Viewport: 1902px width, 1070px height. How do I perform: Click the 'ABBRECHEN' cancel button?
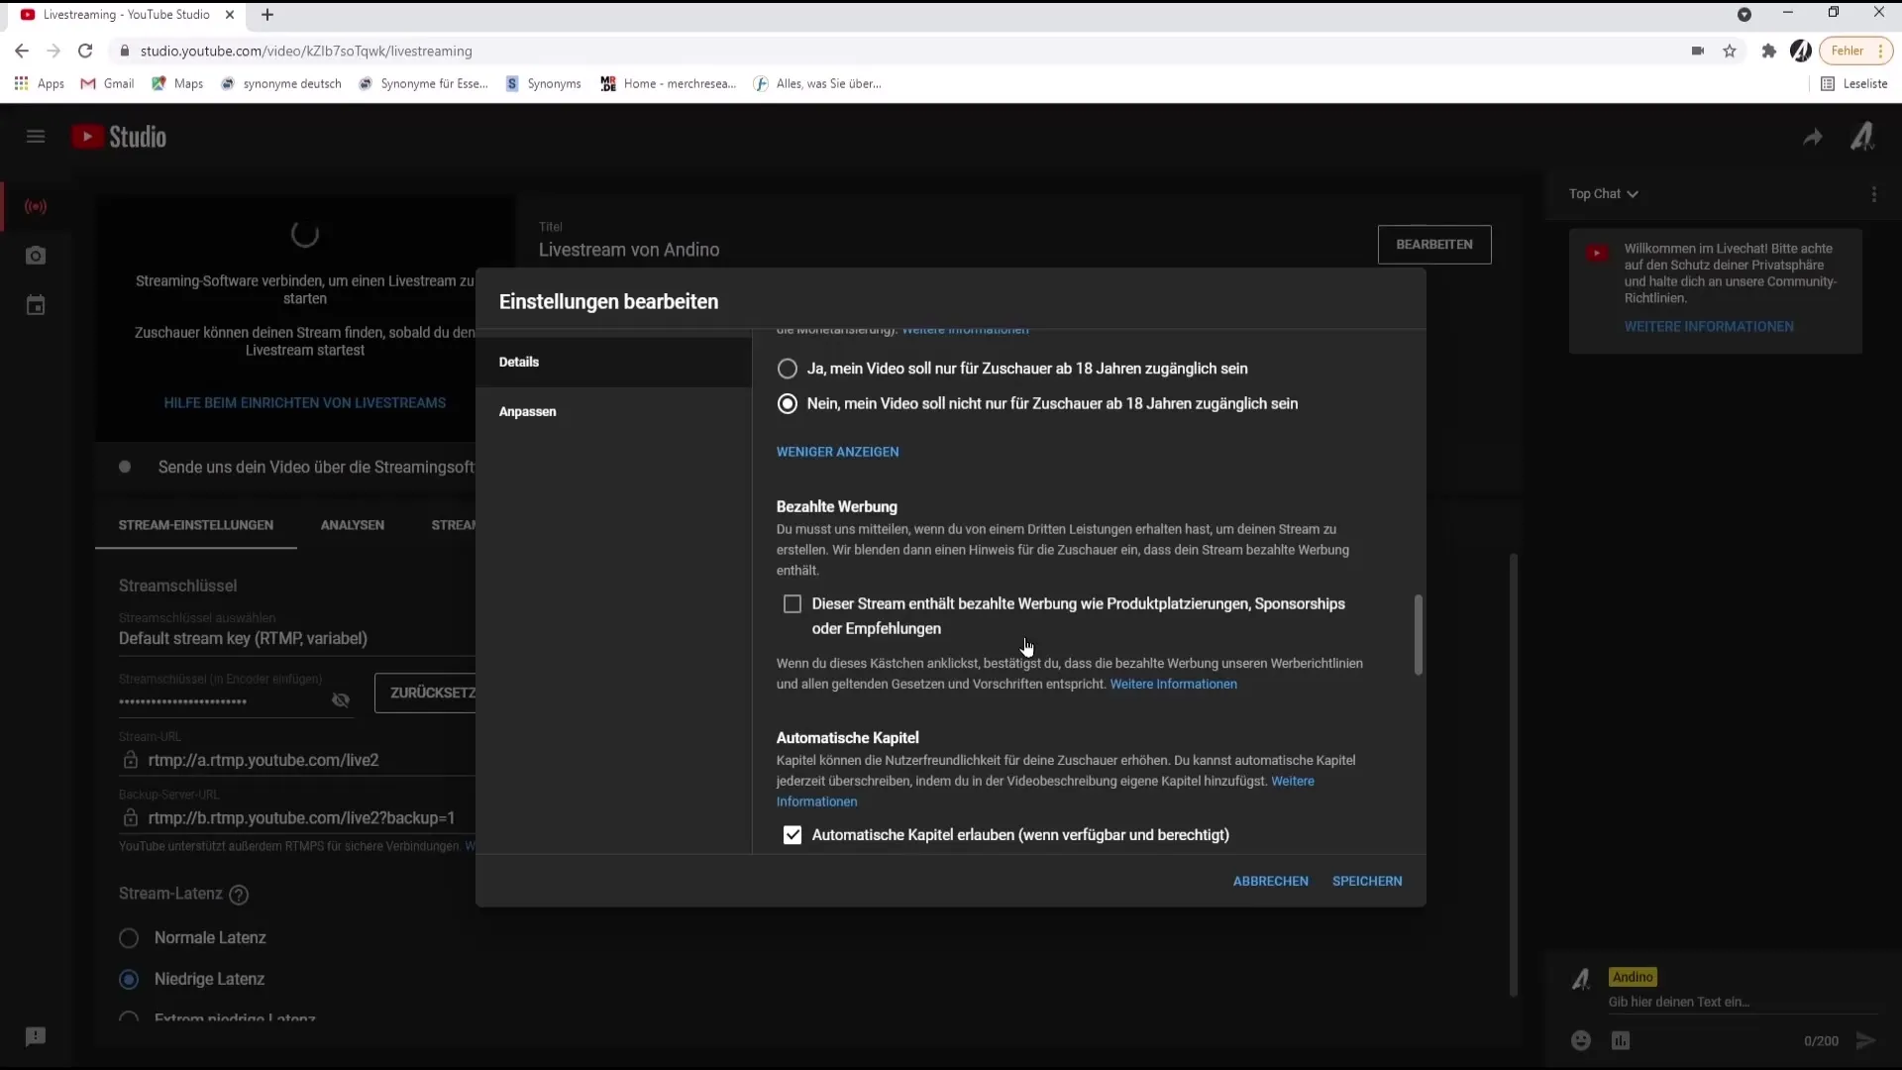pos(1270,881)
